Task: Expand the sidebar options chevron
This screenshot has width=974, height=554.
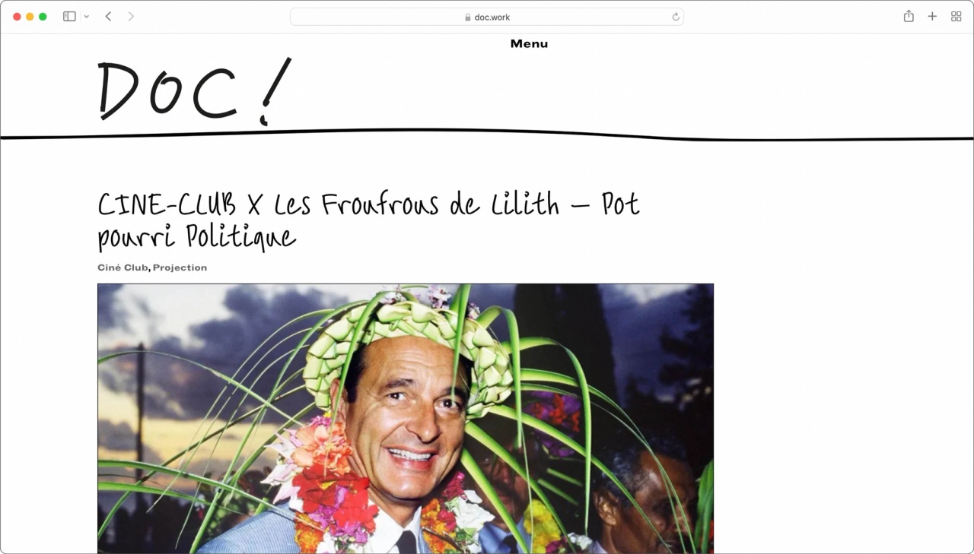Action: [86, 17]
